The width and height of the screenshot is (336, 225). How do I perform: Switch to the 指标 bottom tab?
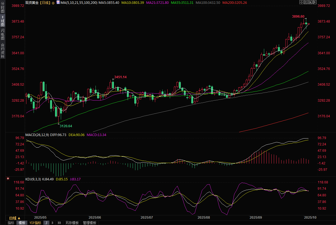coord(11,223)
